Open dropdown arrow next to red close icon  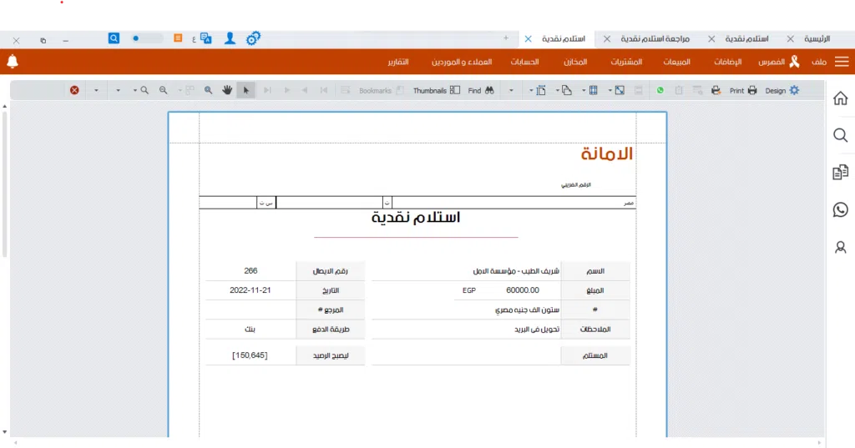96,90
